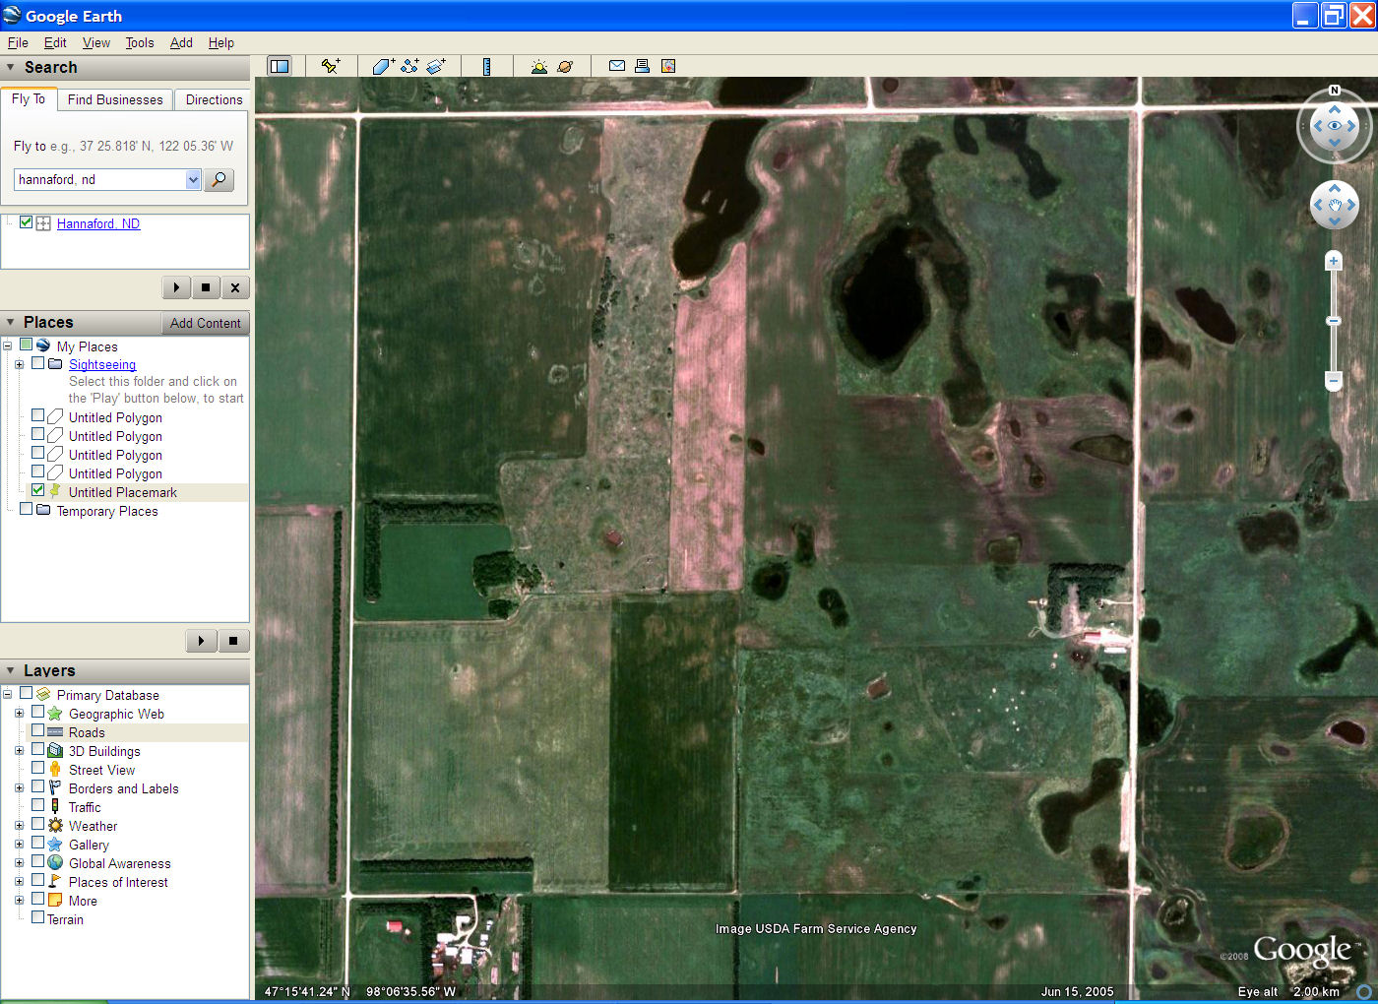Click the Google Earth title bar icon
The height and width of the screenshot is (1004, 1378).
click(x=12, y=15)
